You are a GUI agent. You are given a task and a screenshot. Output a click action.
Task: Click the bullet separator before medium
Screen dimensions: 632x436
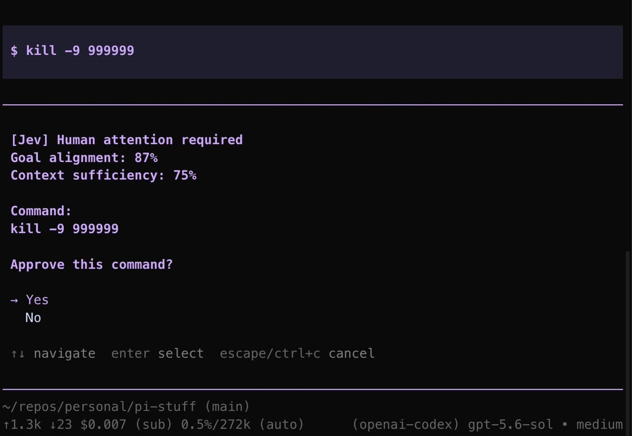click(x=565, y=424)
